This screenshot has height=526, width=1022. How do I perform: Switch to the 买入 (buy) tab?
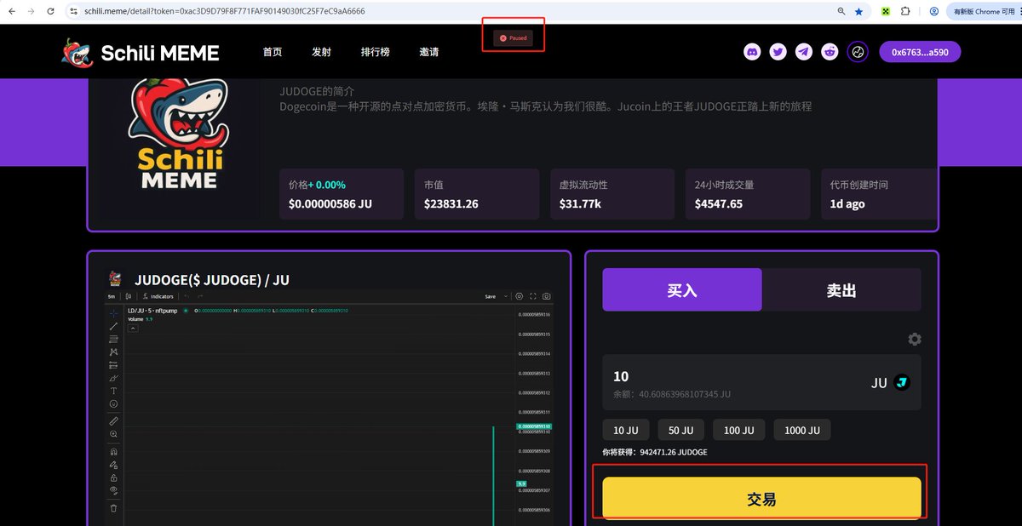click(x=682, y=289)
